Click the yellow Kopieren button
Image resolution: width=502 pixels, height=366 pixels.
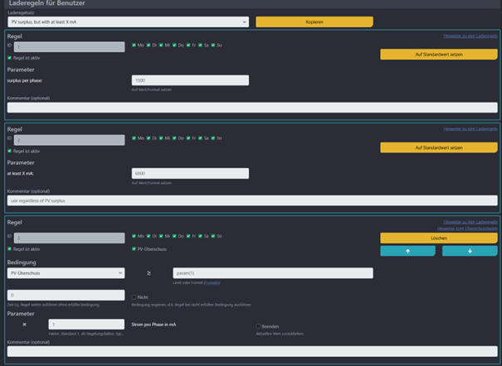click(314, 22)
